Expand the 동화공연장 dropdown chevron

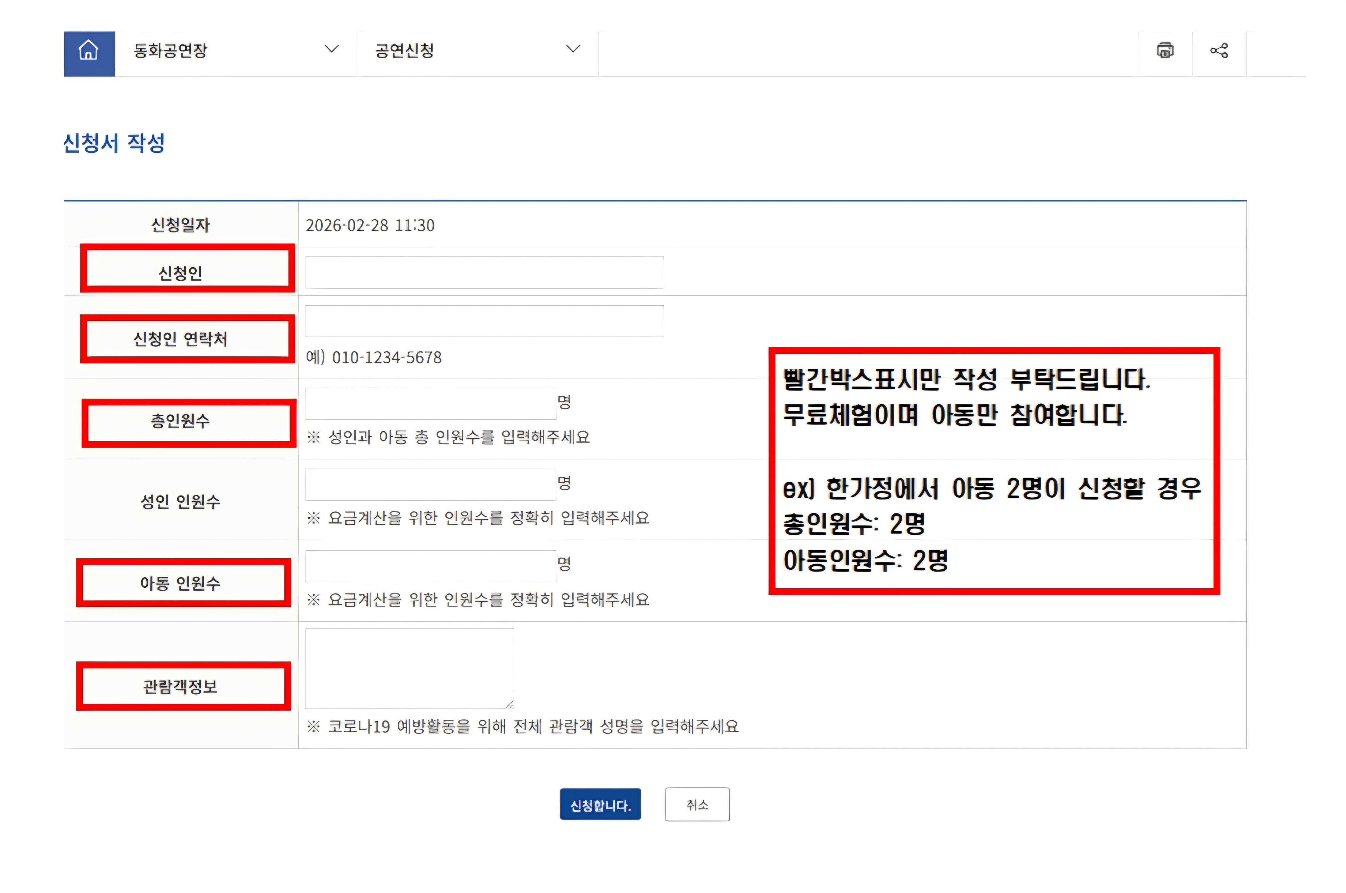(331, 50)
